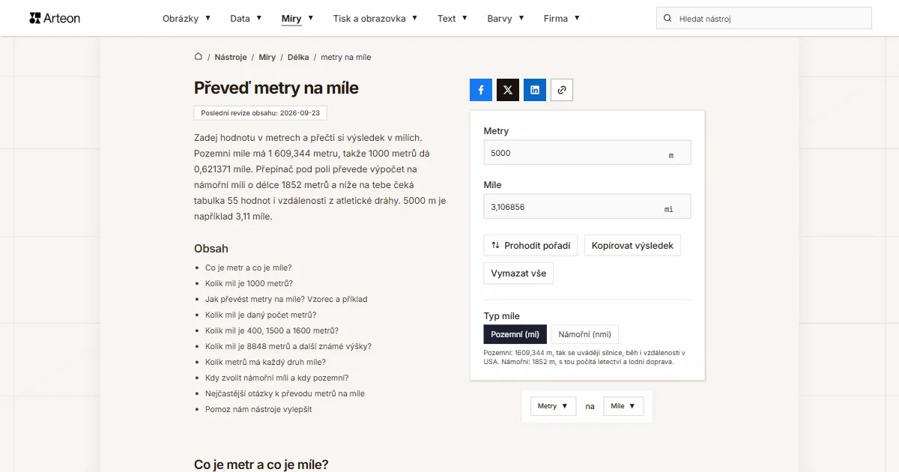
Task: Click the Arteon logo
Action: point(55,18)
